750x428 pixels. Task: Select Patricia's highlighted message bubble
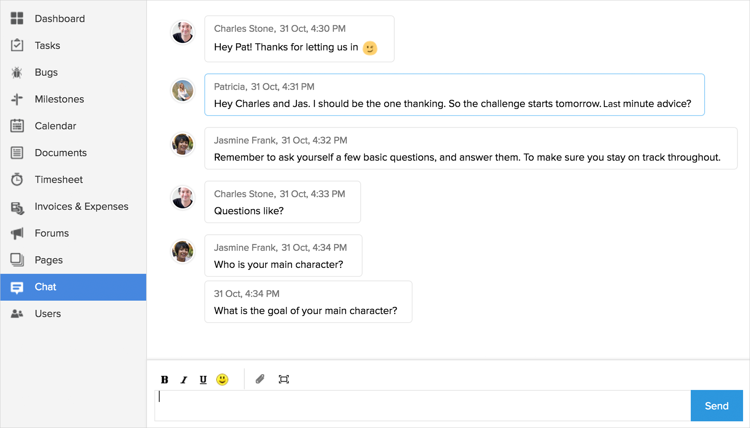(454, 95)
